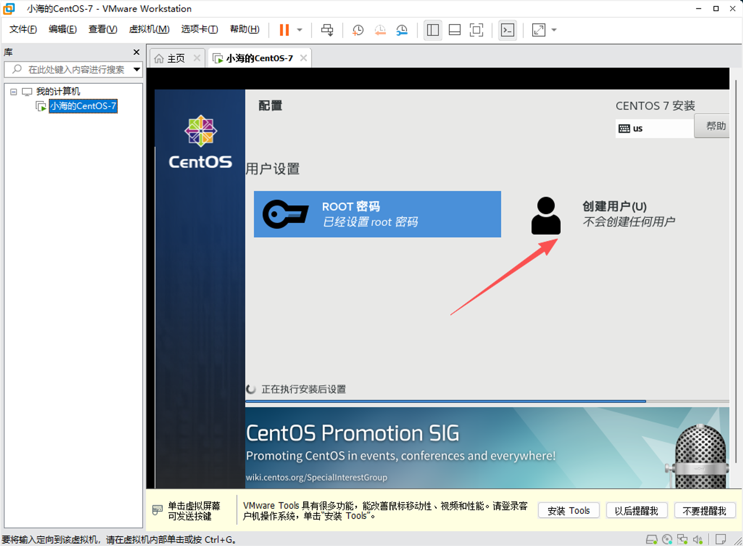
Task: Click the CENTOS 7 安装 title text
Action: [x=655, y=106]
